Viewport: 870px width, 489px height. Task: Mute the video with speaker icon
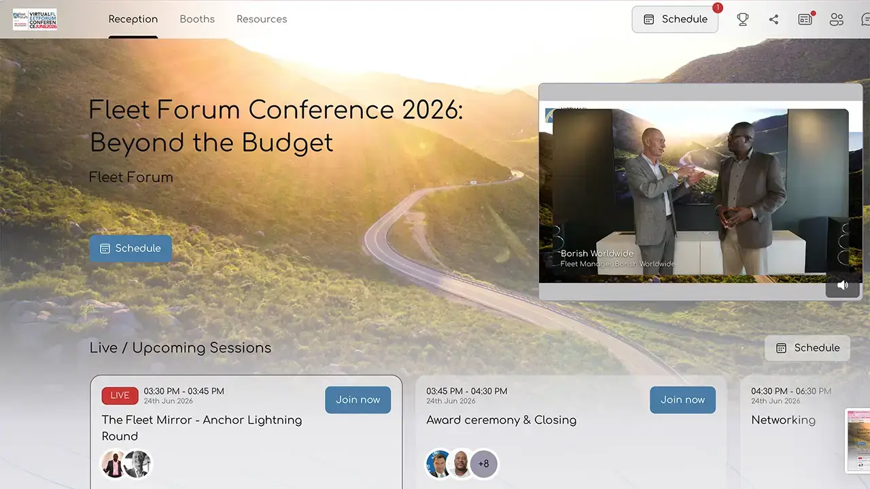point(843,285)
